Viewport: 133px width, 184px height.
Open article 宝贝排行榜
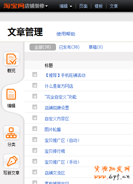point(55,151)
